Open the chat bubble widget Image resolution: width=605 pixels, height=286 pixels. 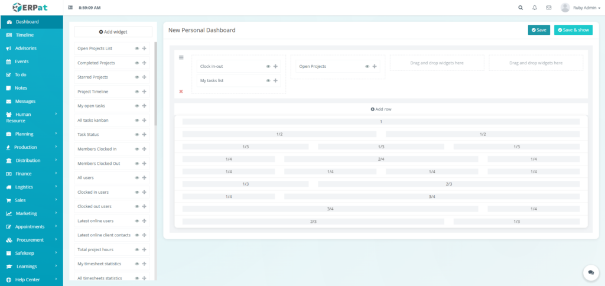(591, 272)
